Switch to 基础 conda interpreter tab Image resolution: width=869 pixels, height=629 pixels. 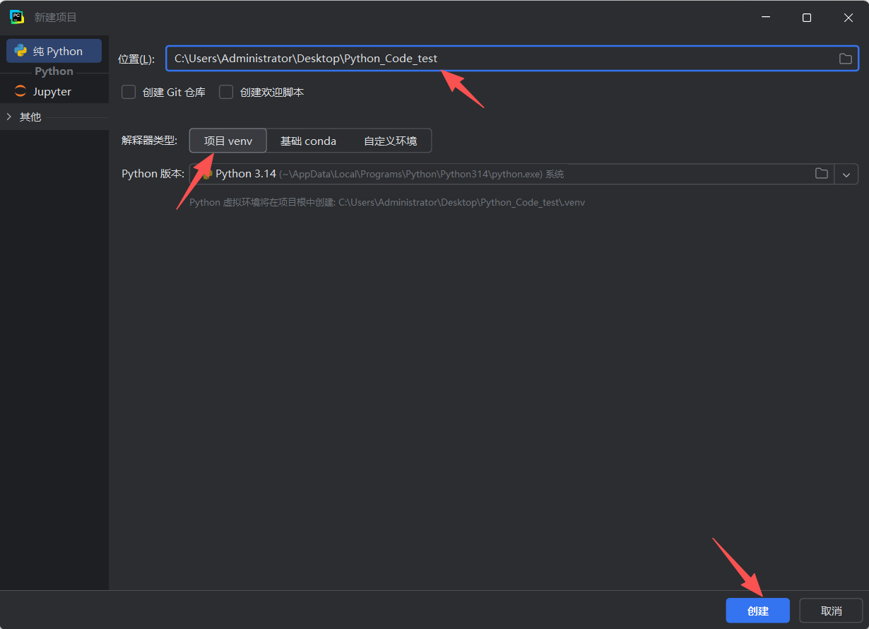pyautogui.click(x=308, y=141)
